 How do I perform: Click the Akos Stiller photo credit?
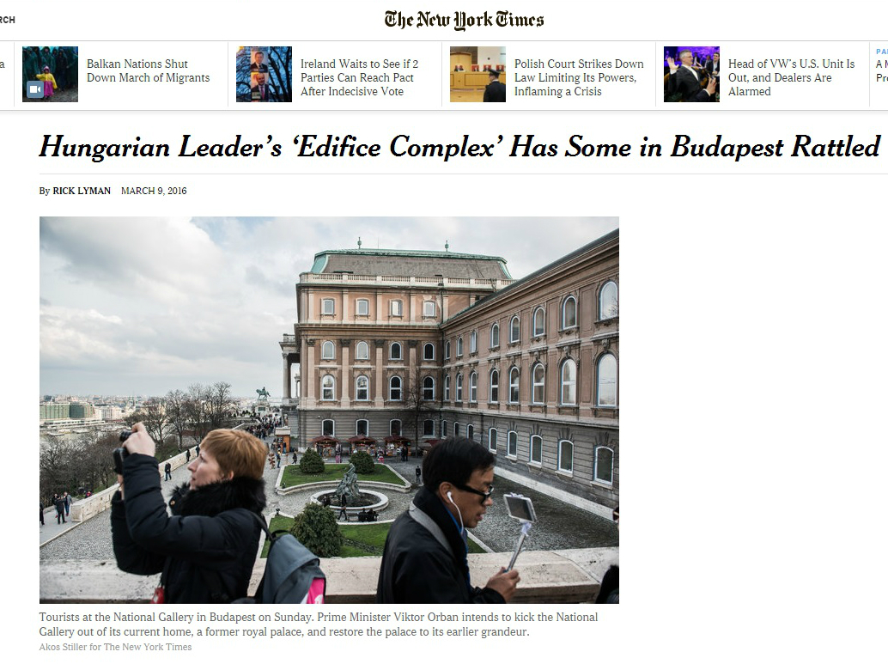116,647
